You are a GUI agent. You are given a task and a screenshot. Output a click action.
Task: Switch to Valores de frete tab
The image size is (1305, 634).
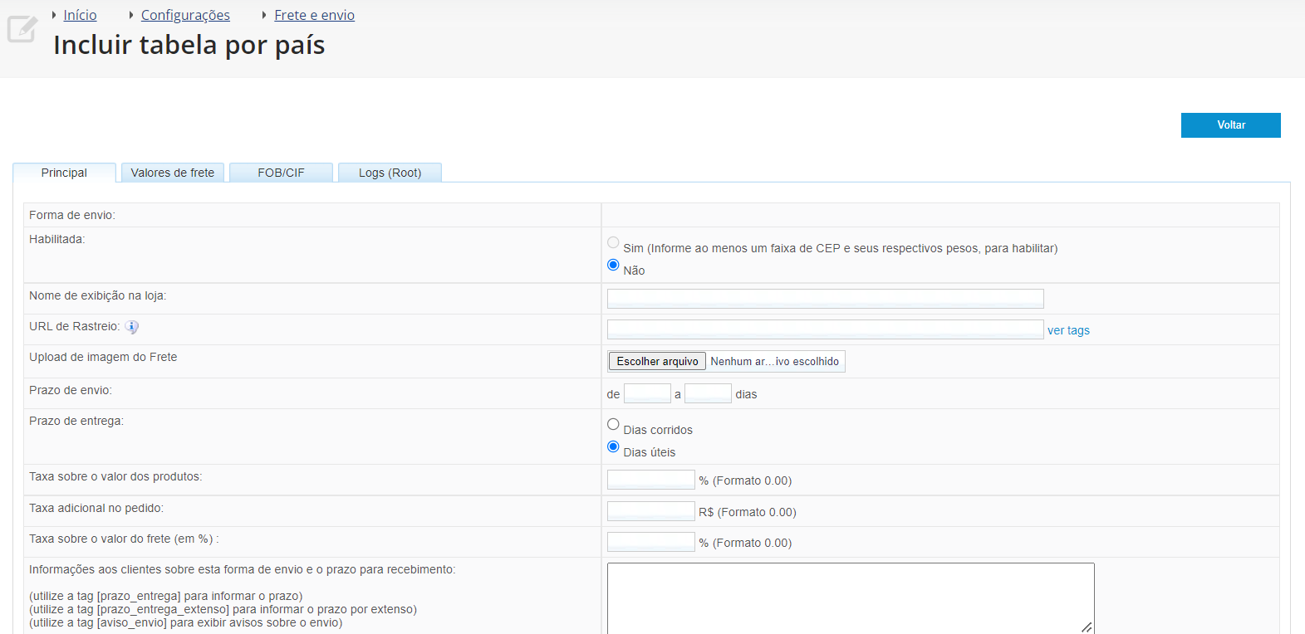point(173,173)
